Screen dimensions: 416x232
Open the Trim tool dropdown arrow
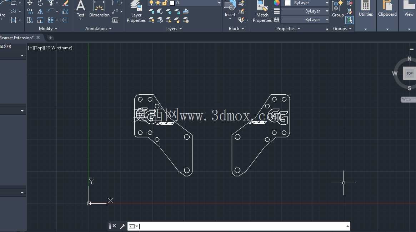pyautogui.click(x=57, y=3)
